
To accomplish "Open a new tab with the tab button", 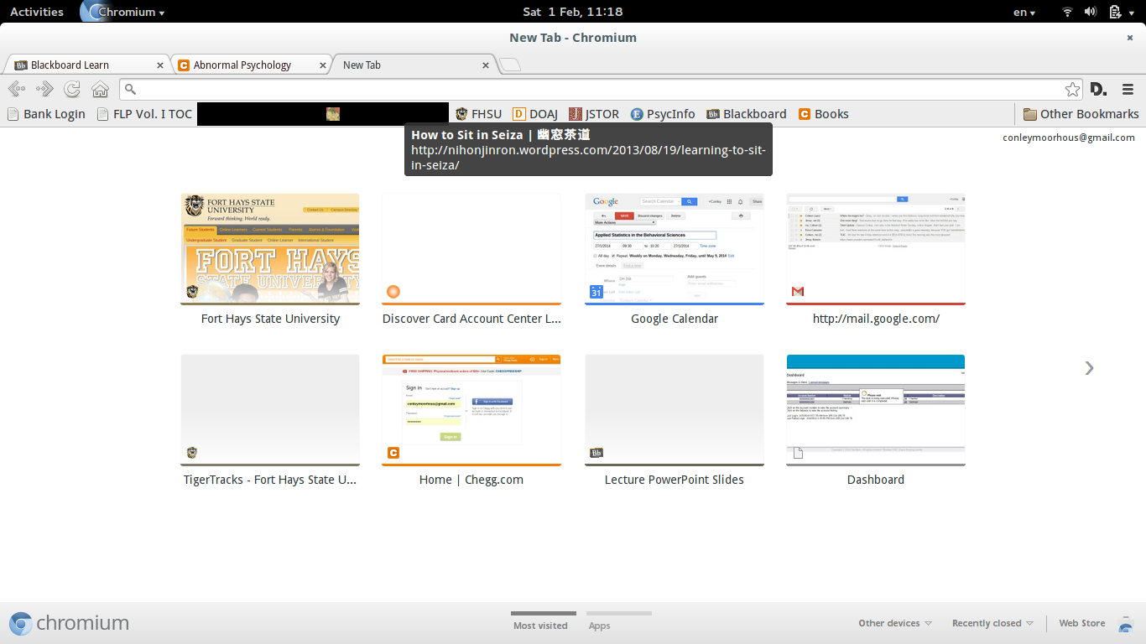I will click(x=509, y=65).
